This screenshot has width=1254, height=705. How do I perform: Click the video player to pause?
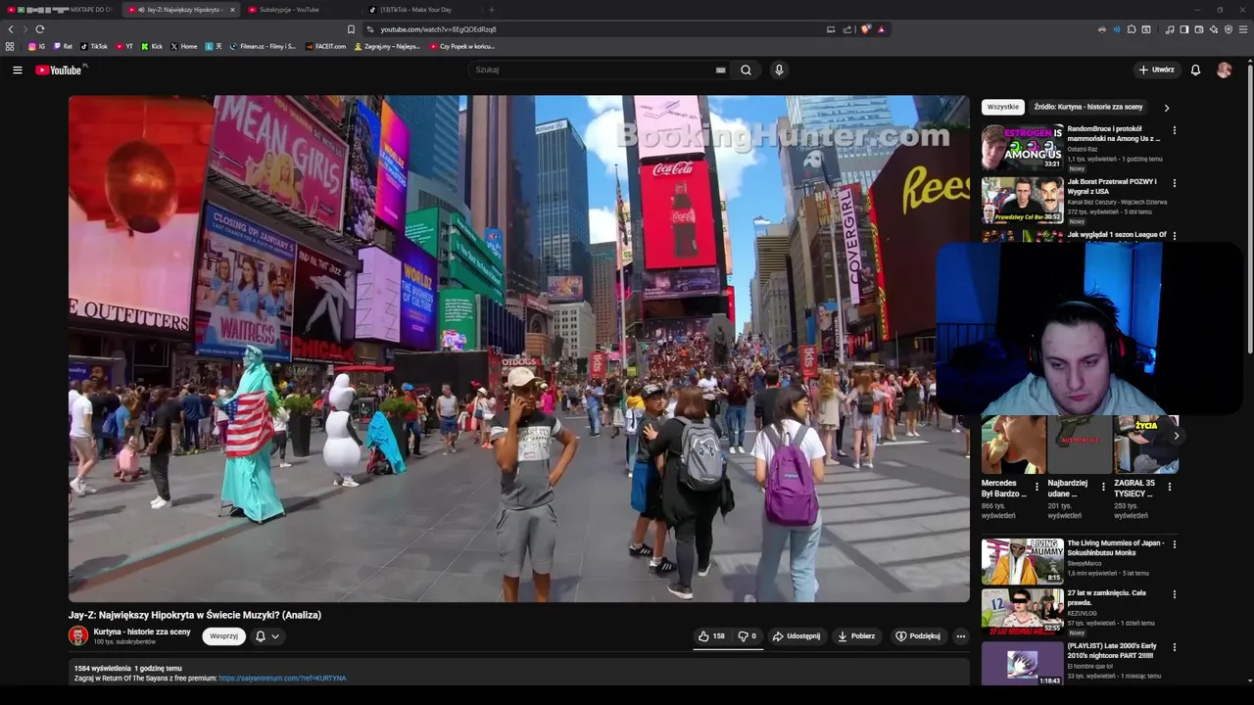(x=518, y=348)
